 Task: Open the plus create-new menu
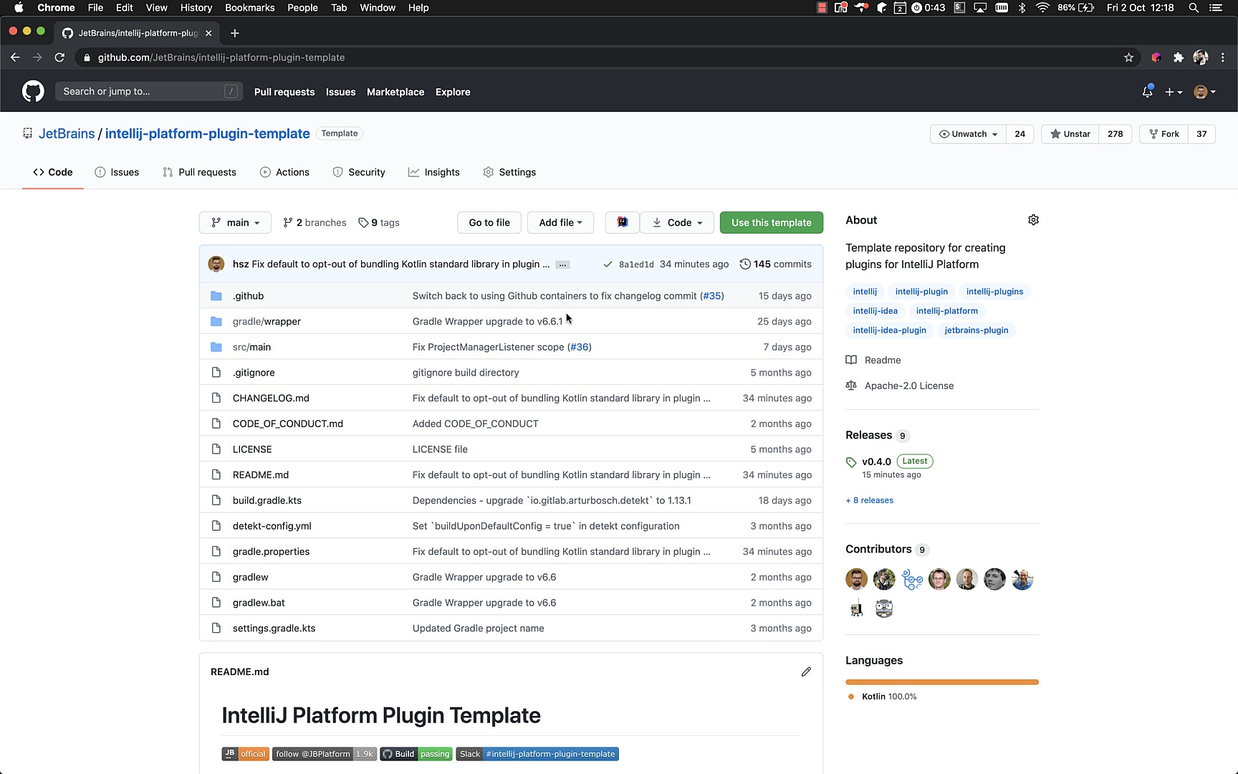1173,92
